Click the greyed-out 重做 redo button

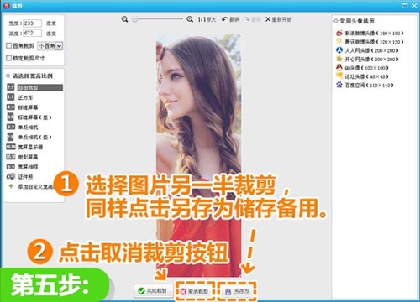[x=252, y=19]
